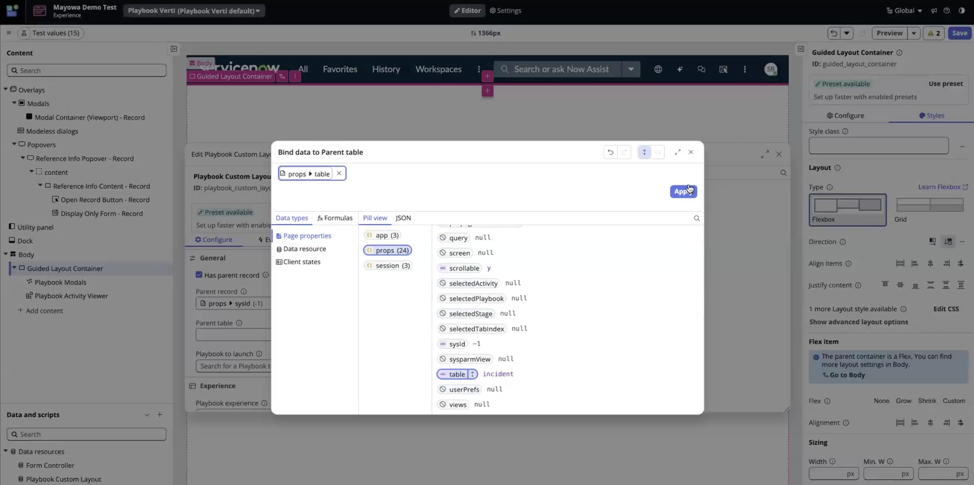
Task: Open the Formulas tab
Action: 335,218
